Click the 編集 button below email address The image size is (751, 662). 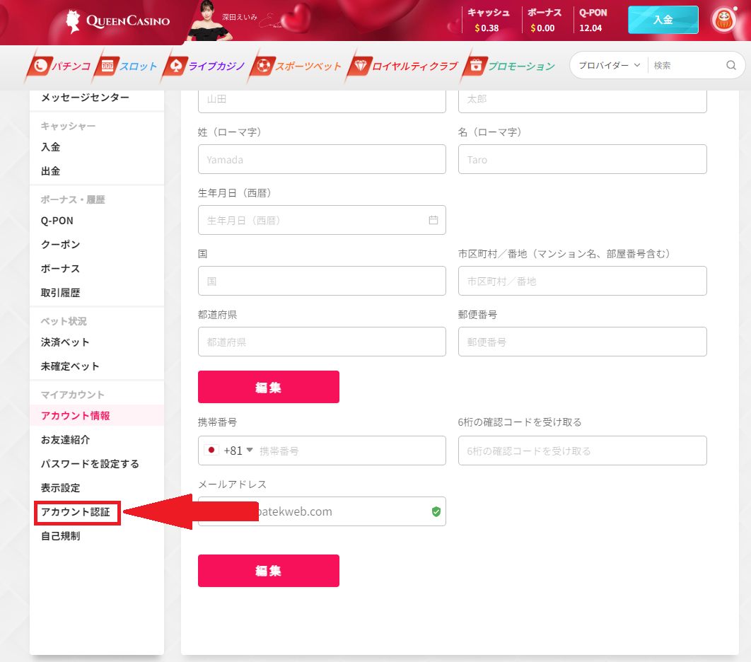269,571
